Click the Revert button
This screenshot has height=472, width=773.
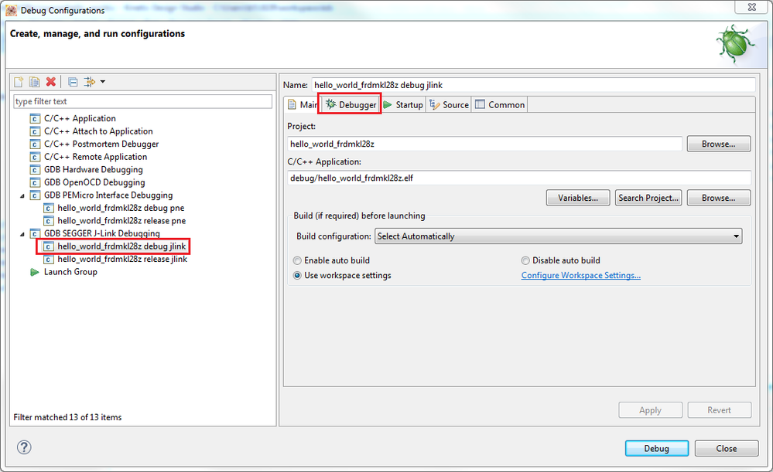[x=720, y=410]
